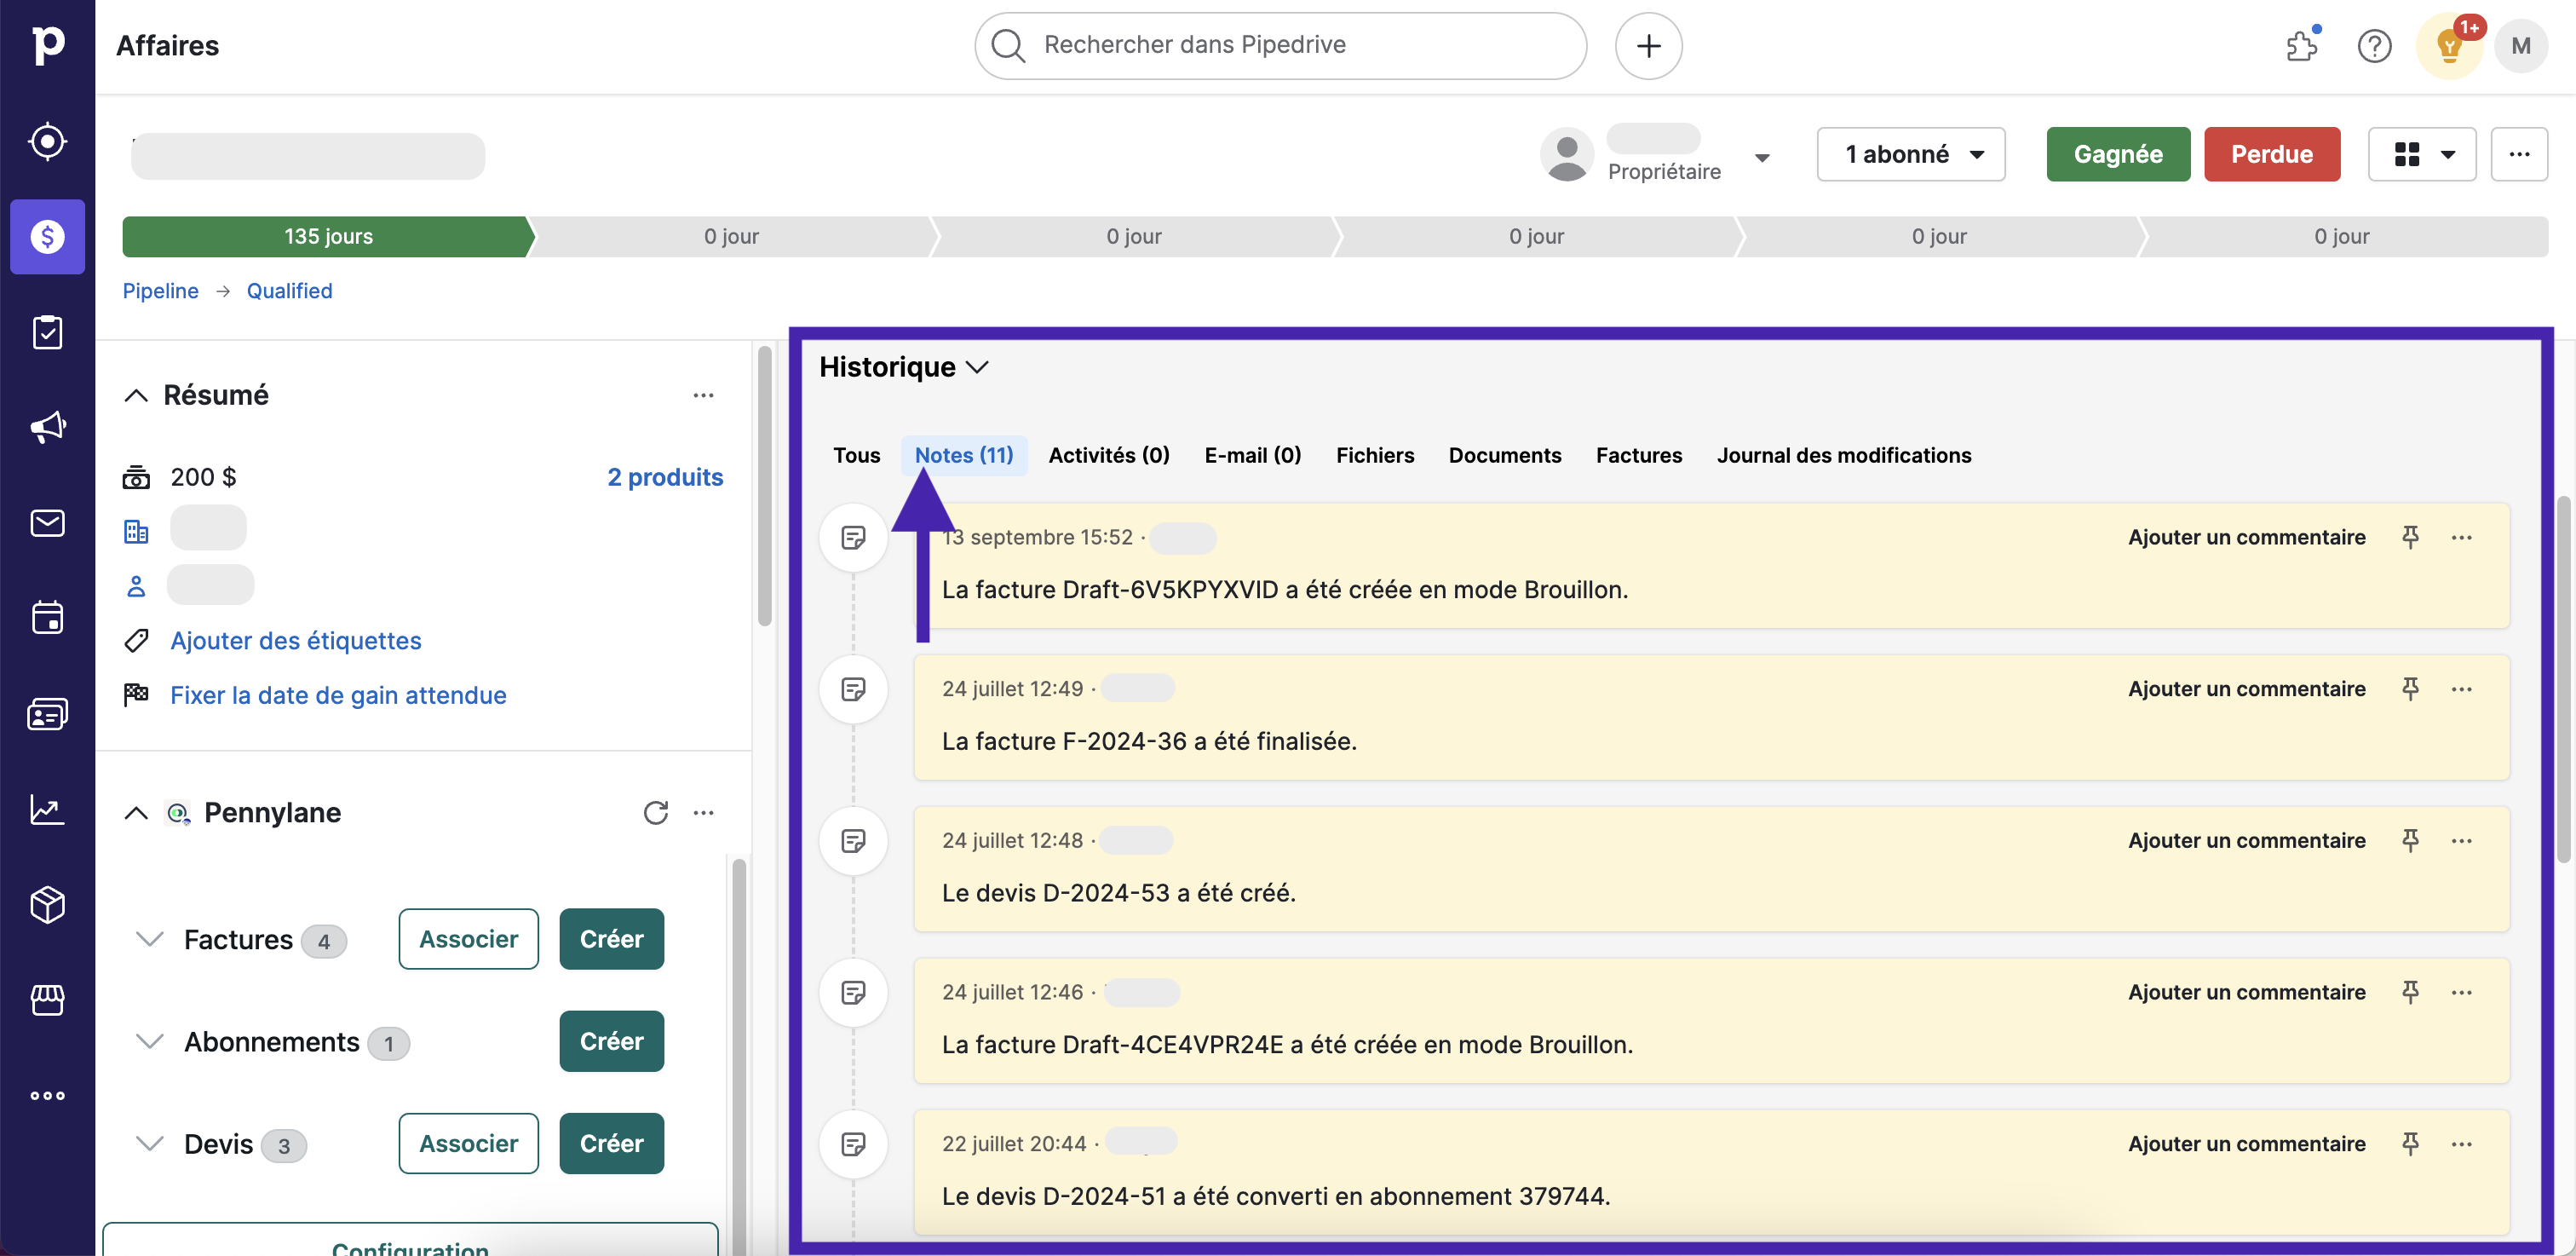Pin the 13 septembre note
This screenshot has width=2576, height=1256.
2410,537
